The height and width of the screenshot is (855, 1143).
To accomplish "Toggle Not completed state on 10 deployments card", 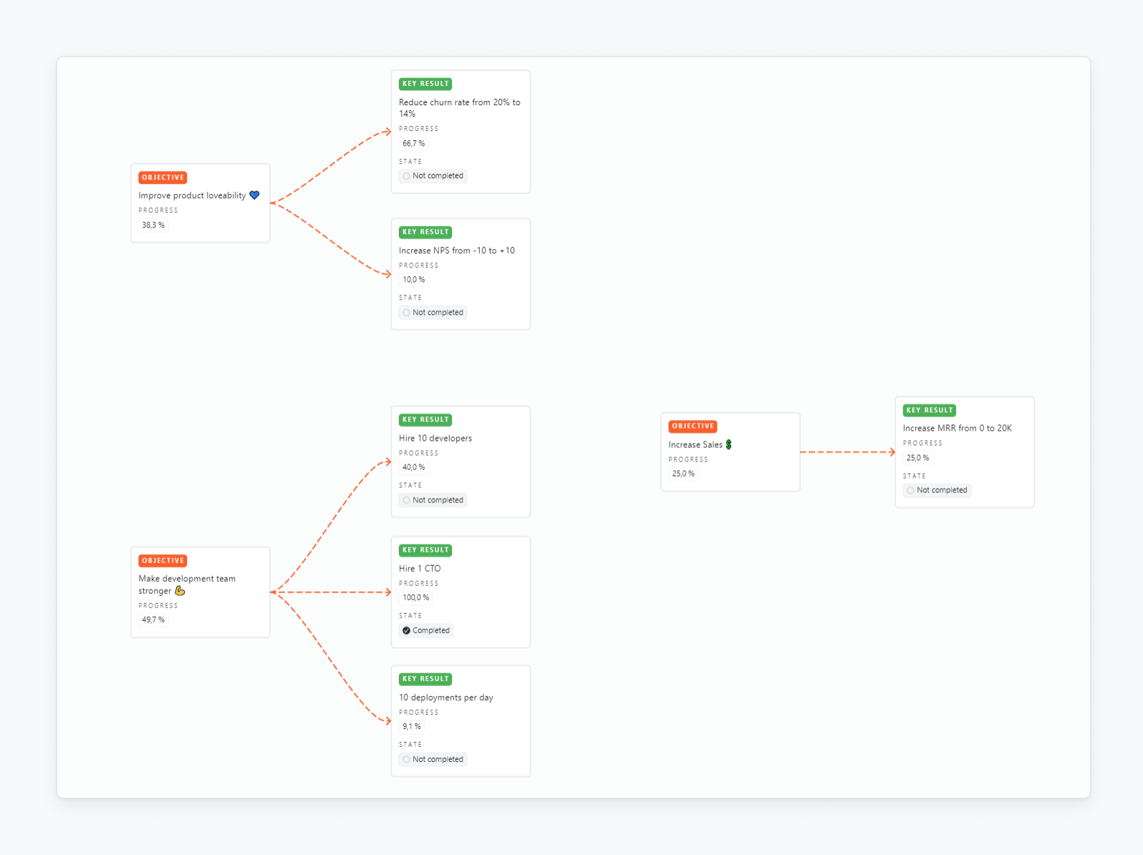I will click(x=433, y=760).
